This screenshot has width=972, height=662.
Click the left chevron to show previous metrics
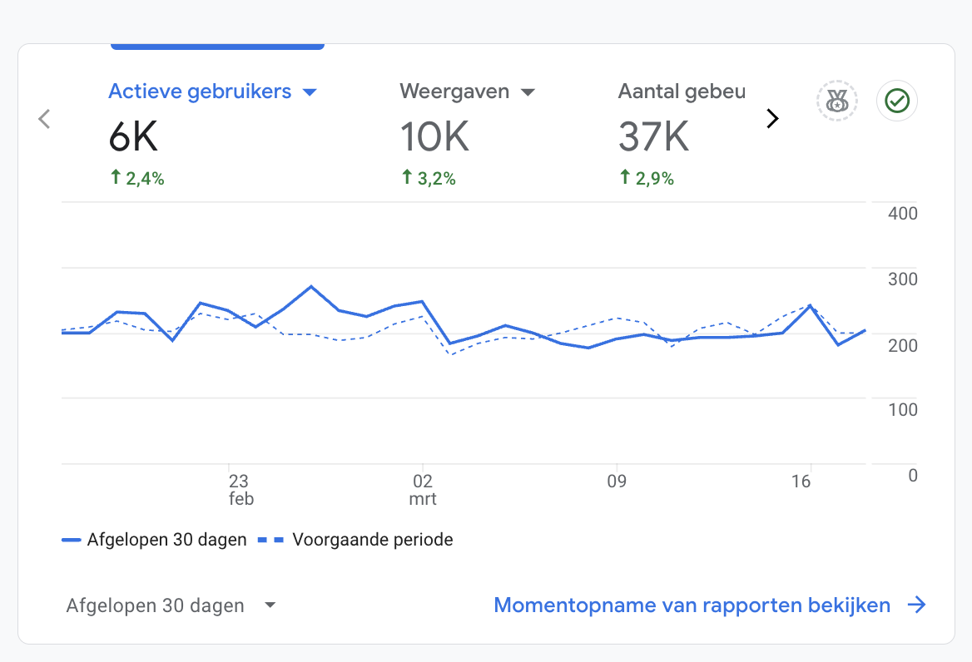pyautogui.click(x=45, y=119)
